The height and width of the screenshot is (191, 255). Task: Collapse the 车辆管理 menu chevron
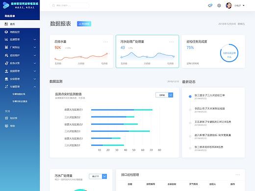35,87
